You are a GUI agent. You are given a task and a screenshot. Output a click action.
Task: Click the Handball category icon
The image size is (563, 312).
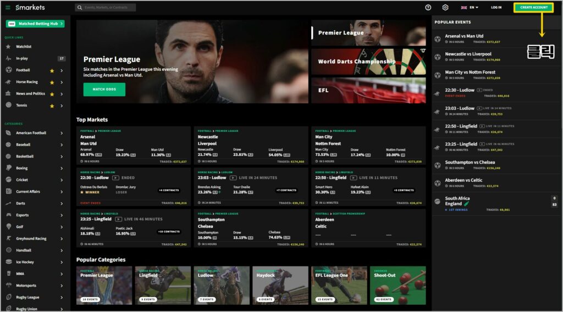coord(9,250)
